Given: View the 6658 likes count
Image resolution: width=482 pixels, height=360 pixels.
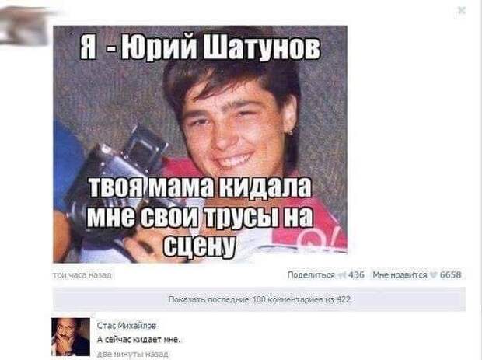Looking at the screenshot, I should pos(451,274).
